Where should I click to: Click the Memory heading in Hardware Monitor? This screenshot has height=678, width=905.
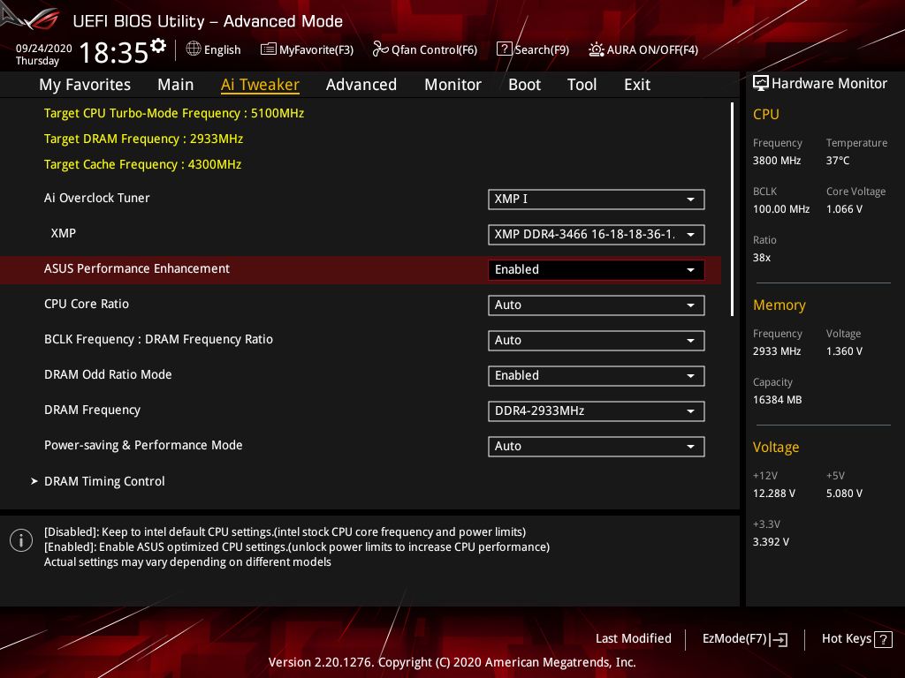click(x=780, y=305)
